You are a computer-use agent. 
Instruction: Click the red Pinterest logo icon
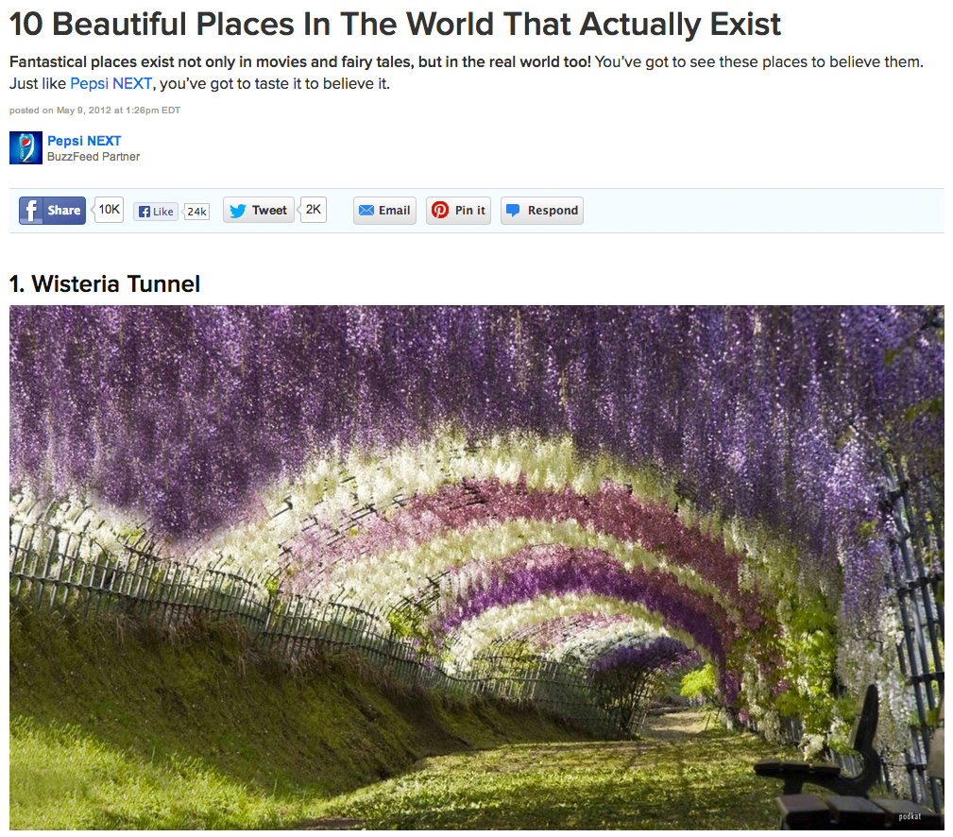(x=440, y=211)
